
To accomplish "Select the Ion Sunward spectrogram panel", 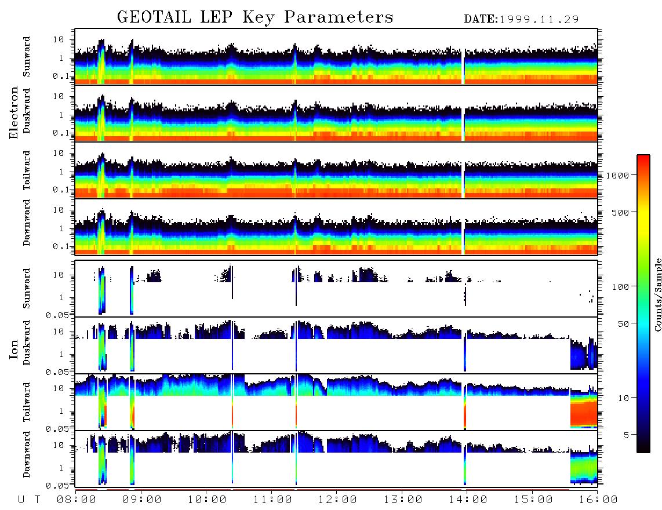I will point(336,289).
